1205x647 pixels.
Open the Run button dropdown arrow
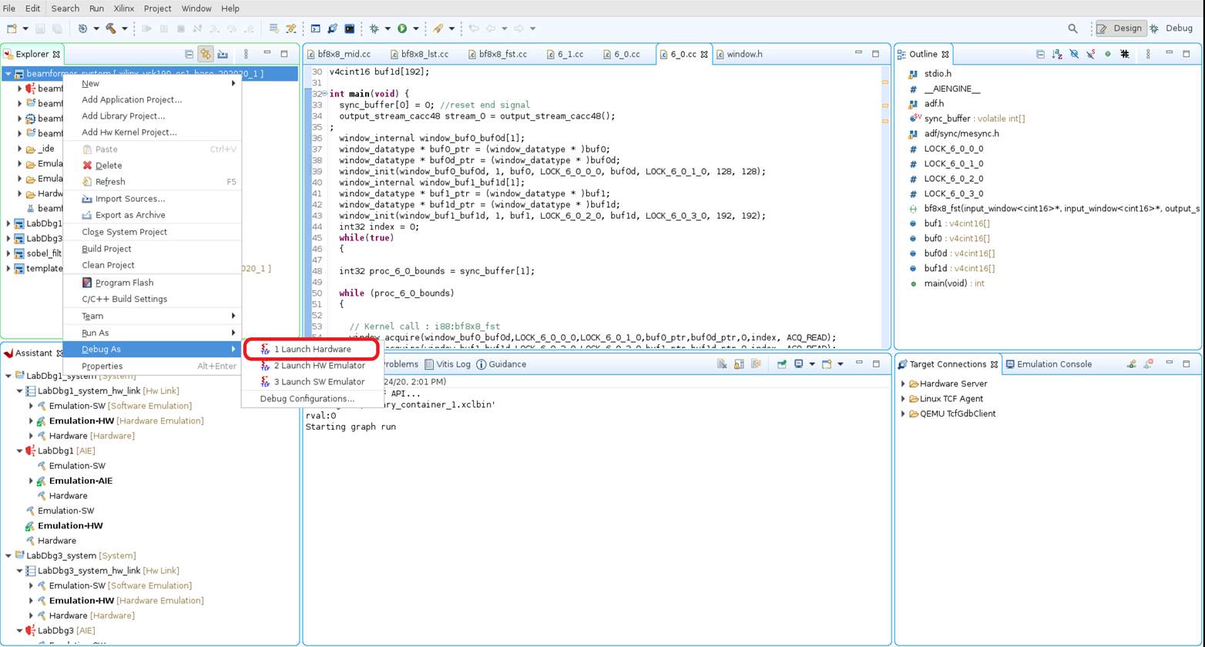(416, 28)
